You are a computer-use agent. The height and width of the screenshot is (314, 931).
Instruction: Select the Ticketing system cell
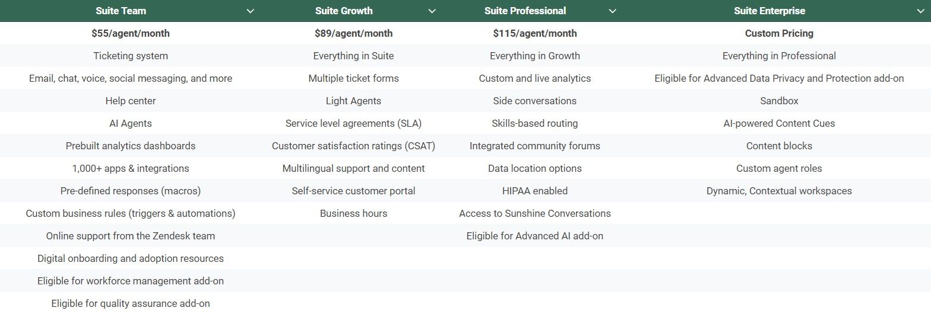(131, 56)
